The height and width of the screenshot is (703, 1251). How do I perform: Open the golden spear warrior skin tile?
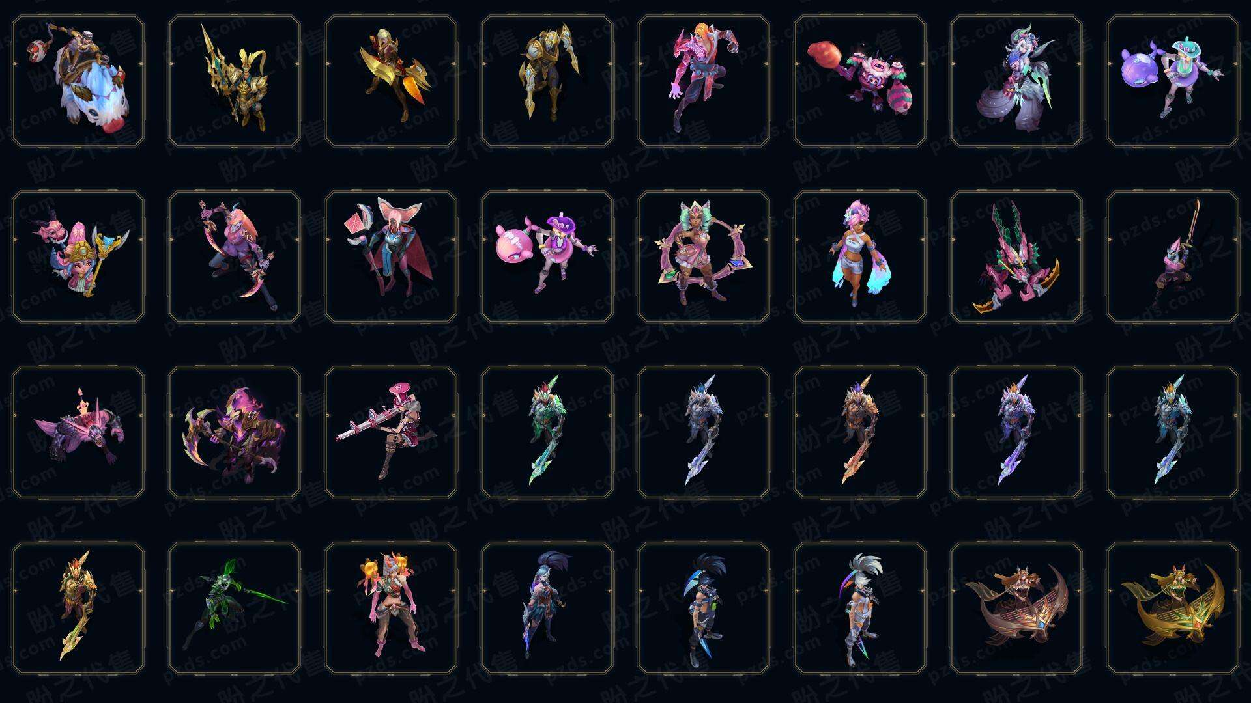235,81
